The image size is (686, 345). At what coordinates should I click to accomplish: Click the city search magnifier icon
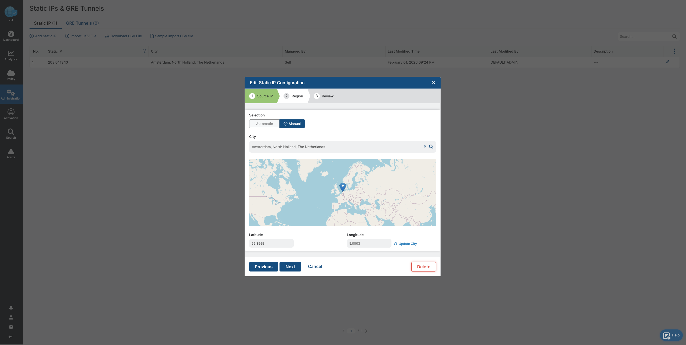click(x=431, y=147)
